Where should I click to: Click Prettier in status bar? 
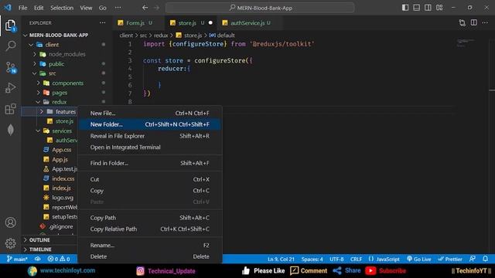pos(450,259)
